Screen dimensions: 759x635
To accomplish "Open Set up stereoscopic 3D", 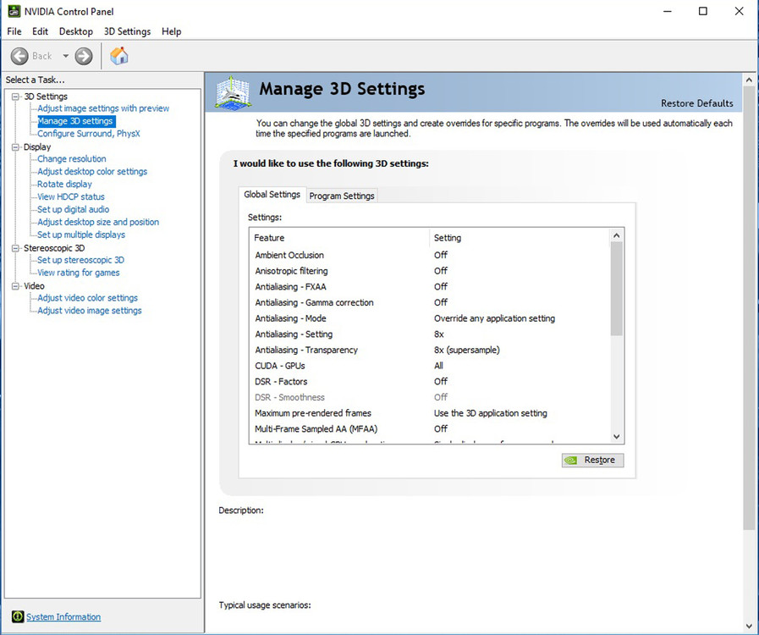I will click(x=81, y=260).
